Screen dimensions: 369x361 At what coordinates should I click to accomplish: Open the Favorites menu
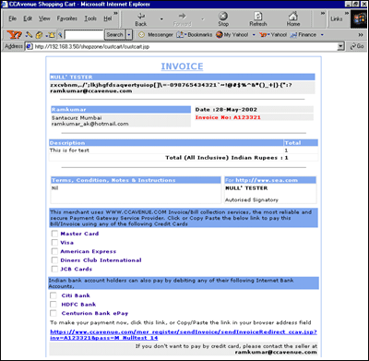(x=67, y=18)
